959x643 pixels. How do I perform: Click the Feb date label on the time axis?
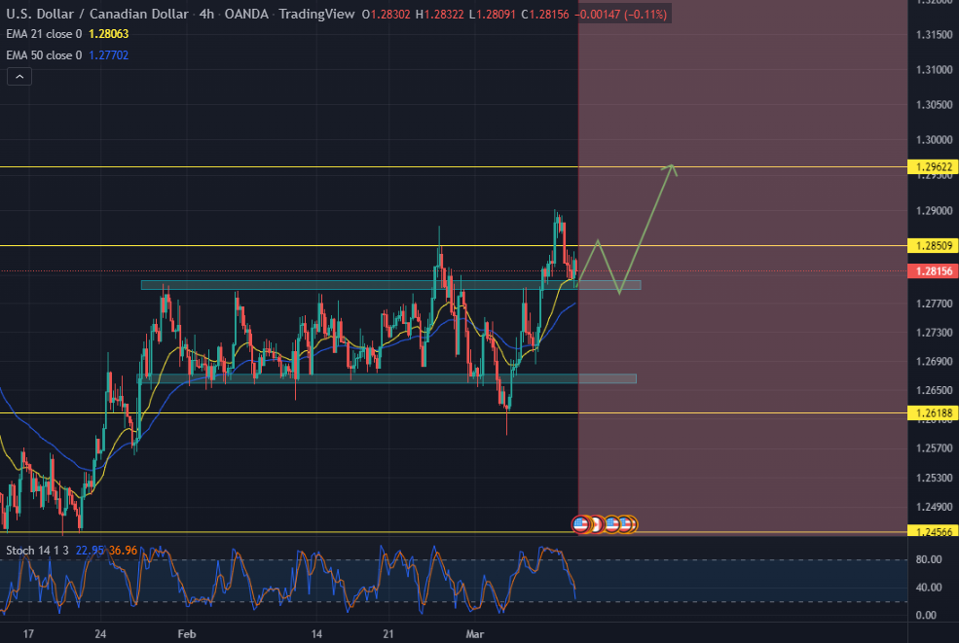coord(187,634)
